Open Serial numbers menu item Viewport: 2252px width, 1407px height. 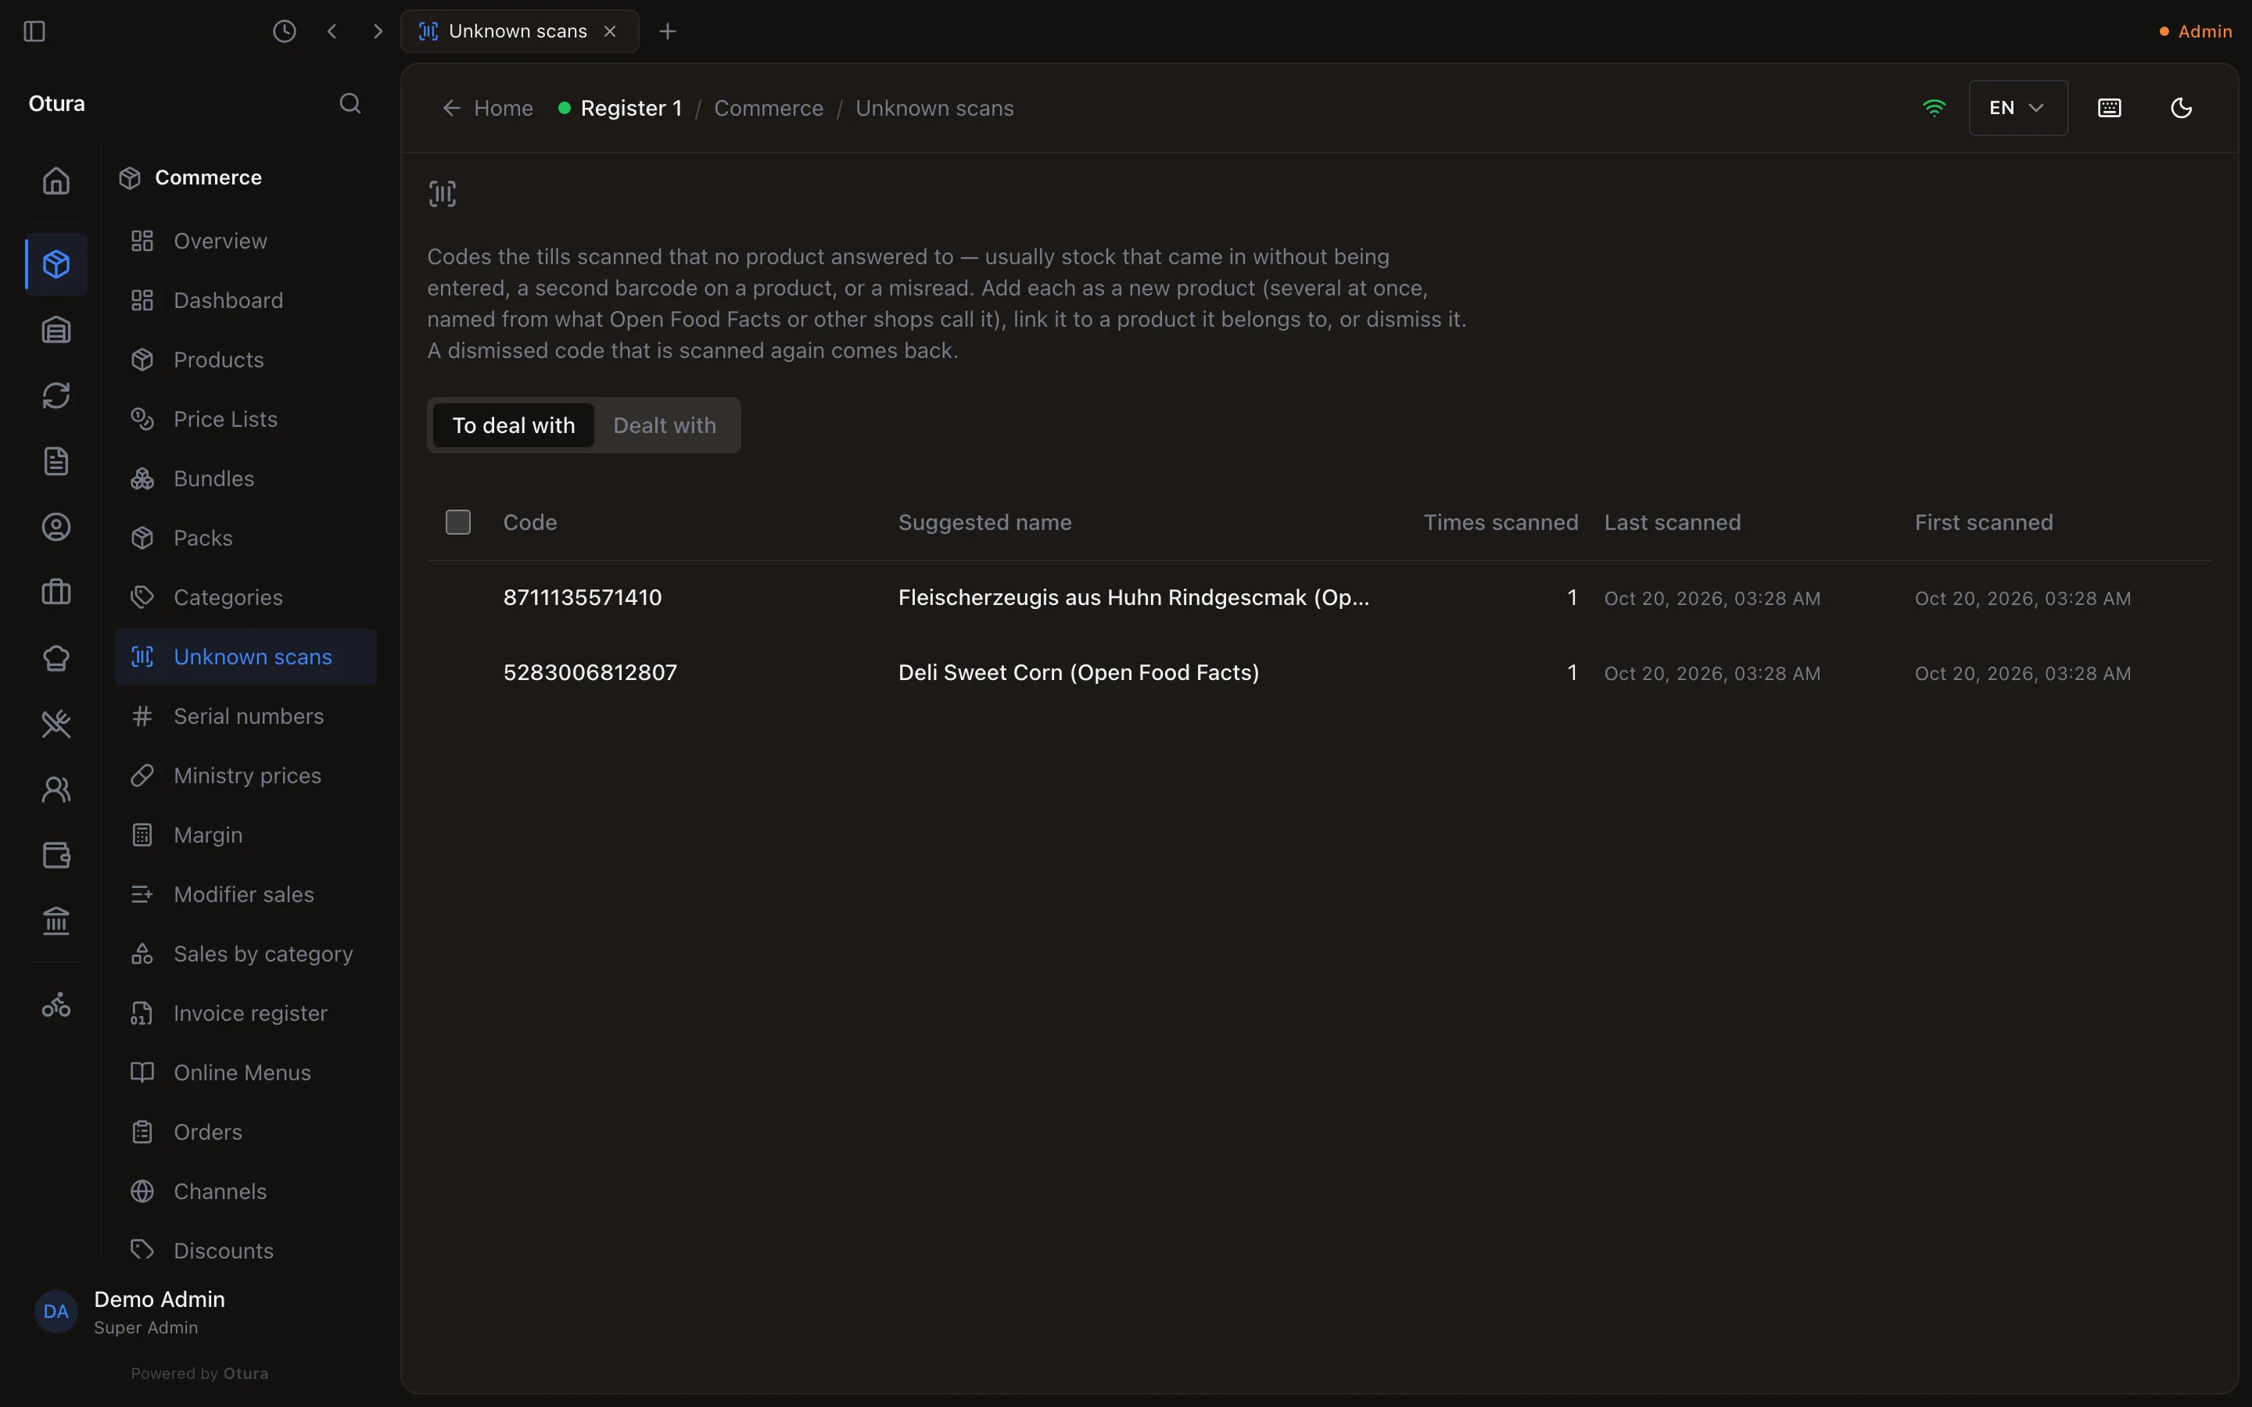pos(246,717)
